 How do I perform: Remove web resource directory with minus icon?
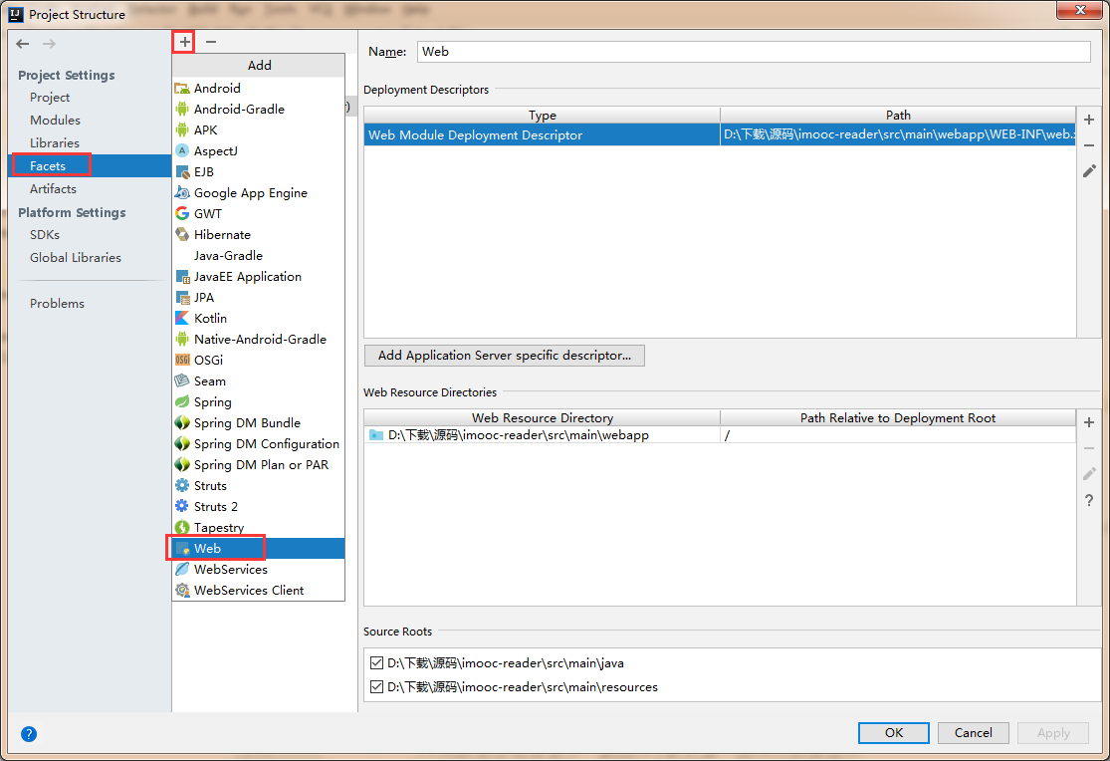pyautogui.click(x=1089, y=448)
